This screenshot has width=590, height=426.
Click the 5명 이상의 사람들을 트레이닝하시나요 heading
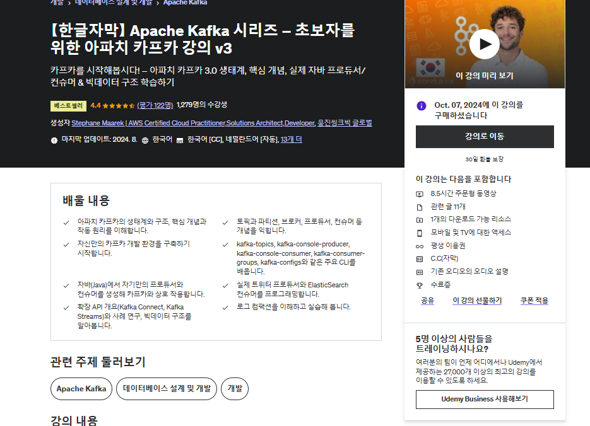point(454,343)
